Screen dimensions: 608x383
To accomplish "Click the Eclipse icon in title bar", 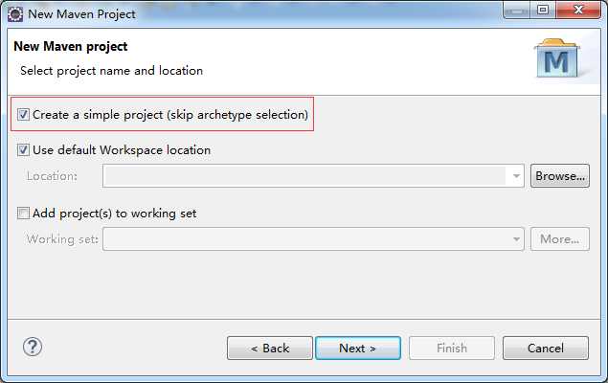I will click(x=15, y=14).
